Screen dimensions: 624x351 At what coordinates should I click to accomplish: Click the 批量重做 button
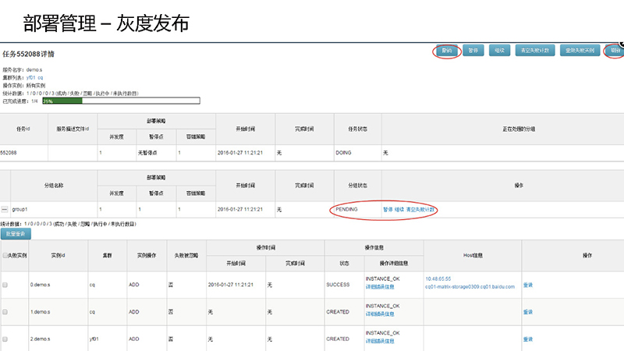(16, 233)
